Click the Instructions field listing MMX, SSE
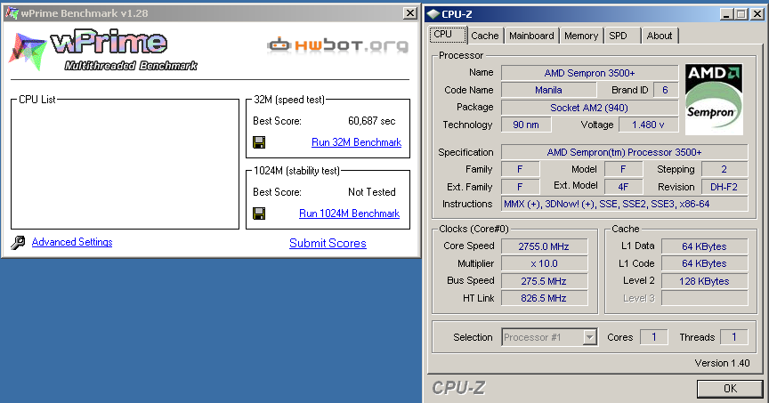Screen dimensions: 769x403 tap(624, 204)
